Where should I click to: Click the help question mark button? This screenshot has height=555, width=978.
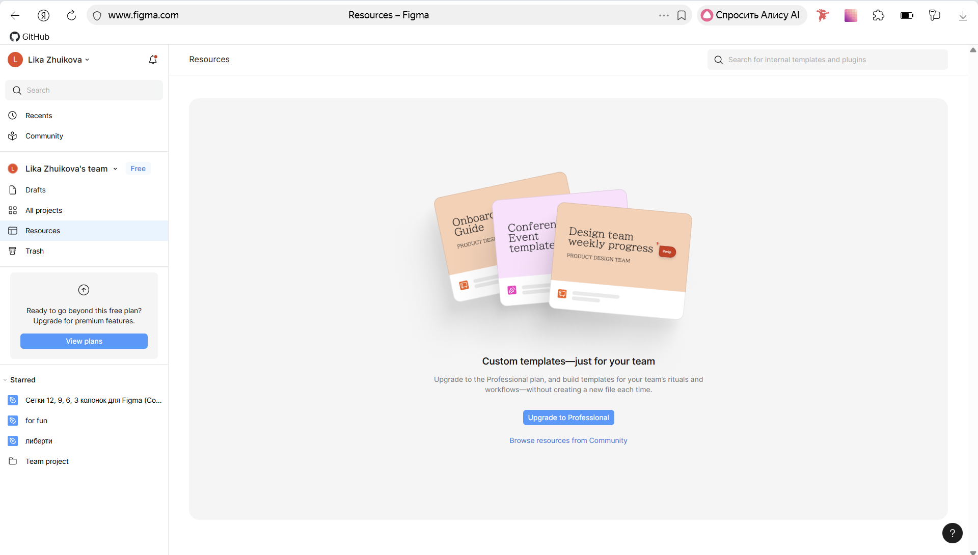tap(952, 533)
